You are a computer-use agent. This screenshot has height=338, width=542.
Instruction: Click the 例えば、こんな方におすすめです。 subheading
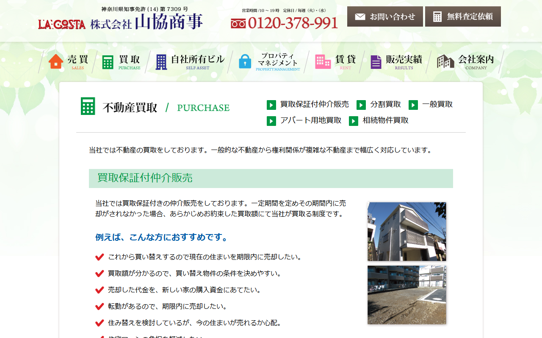162,237
